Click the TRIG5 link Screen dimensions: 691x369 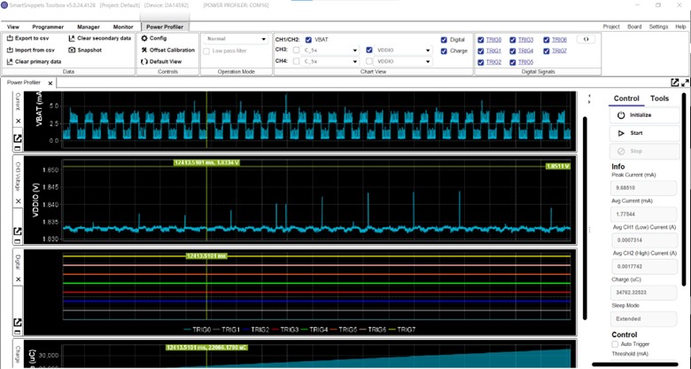pyautogui.click(x=525, y=62)
